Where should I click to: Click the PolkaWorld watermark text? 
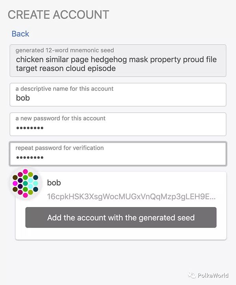[x=213, y=275]
